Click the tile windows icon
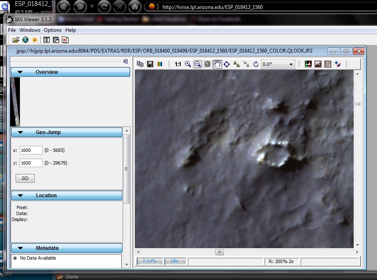This screenshot has width=377, height=280. tap(47, 40)
